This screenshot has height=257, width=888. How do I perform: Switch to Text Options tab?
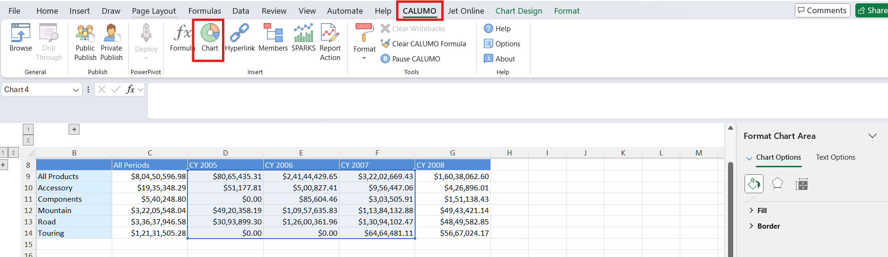[835, 157]
